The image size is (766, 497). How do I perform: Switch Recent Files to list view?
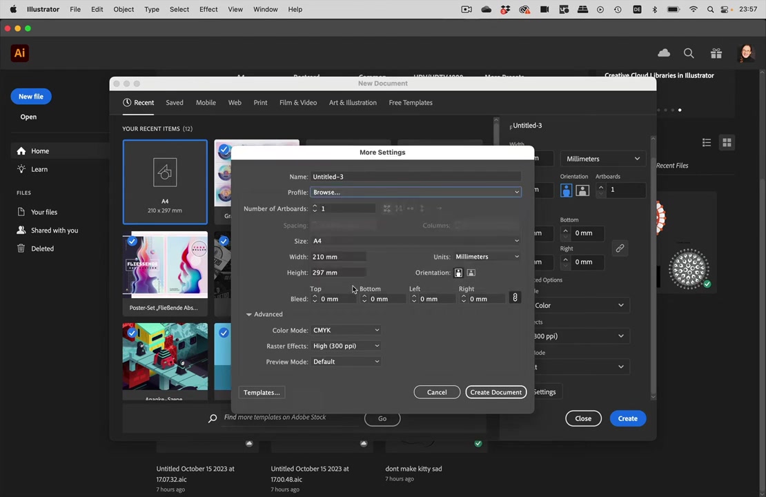707,142
